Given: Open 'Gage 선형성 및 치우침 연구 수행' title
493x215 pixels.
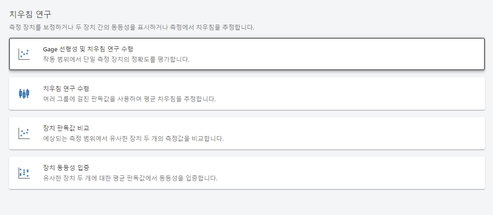Looking at the screenshot, I should click(x=91, y=49).
